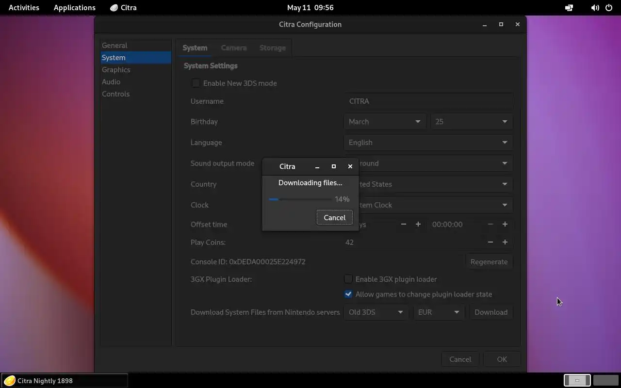Click the Citra Nightly 1898 taskbar entry
Viewport: 621px width, 388px height.
pyautogui.click(x=65, y=381)
